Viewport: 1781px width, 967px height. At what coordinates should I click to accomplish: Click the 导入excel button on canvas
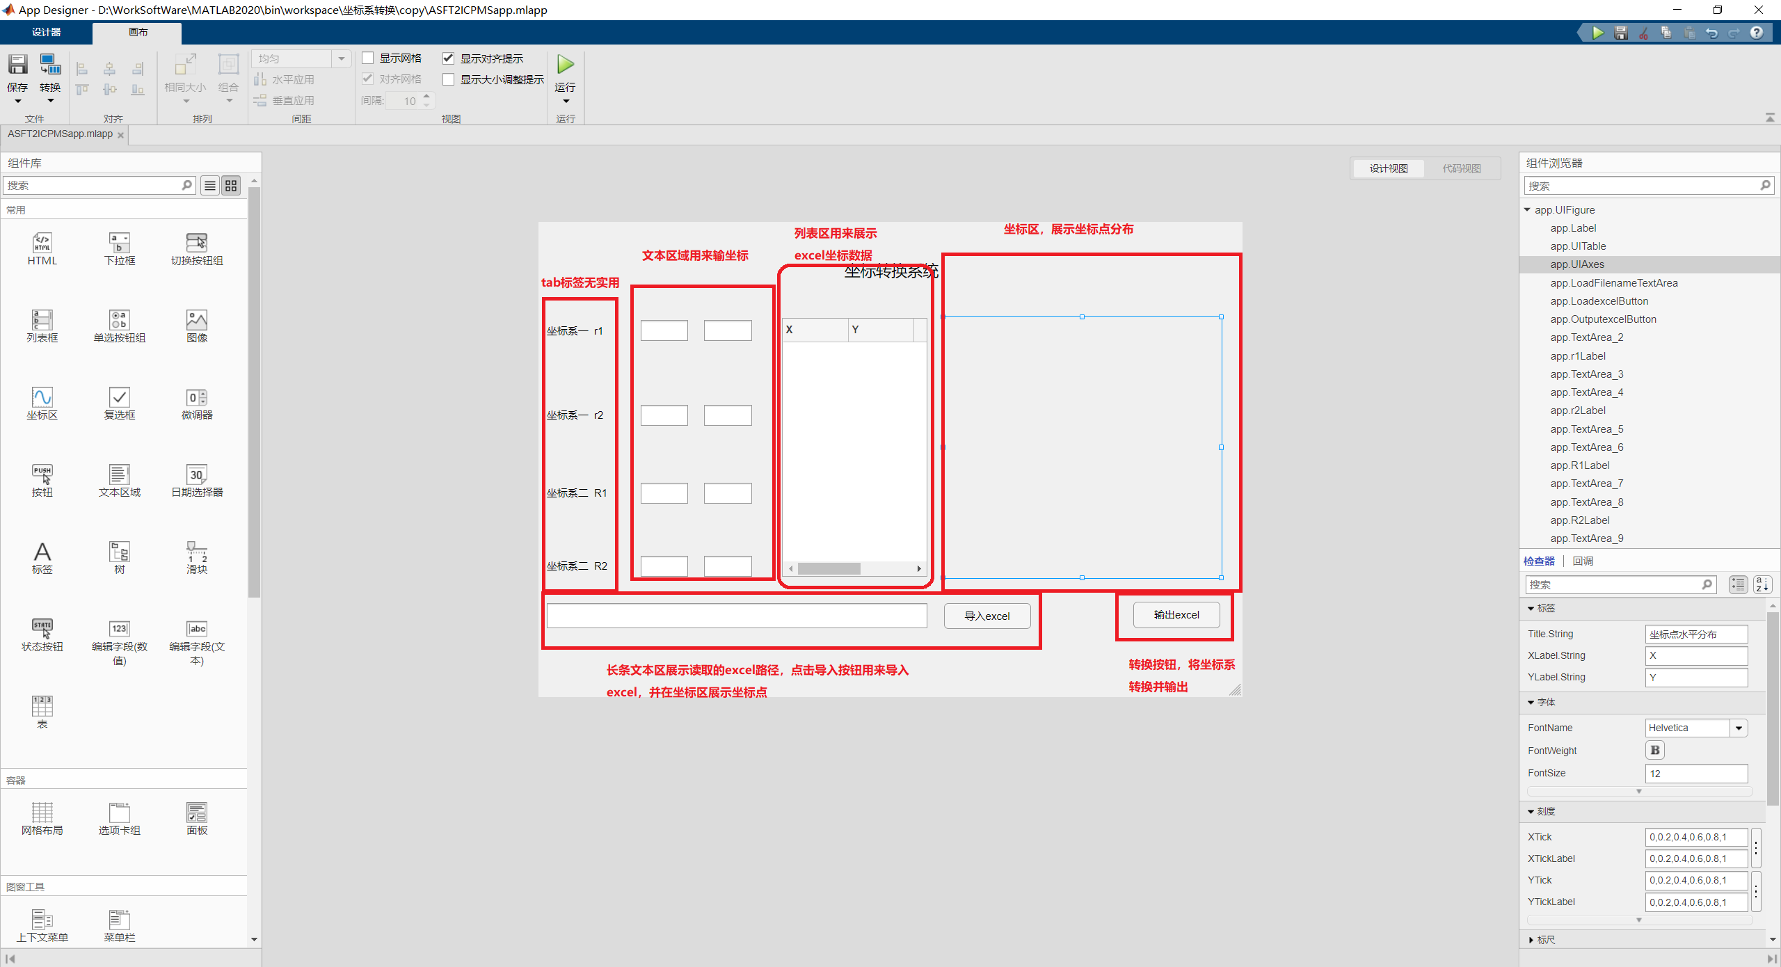pos(987,616)
